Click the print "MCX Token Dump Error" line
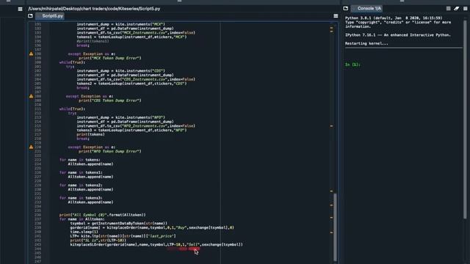470x264 pixels. coord(110,58)
